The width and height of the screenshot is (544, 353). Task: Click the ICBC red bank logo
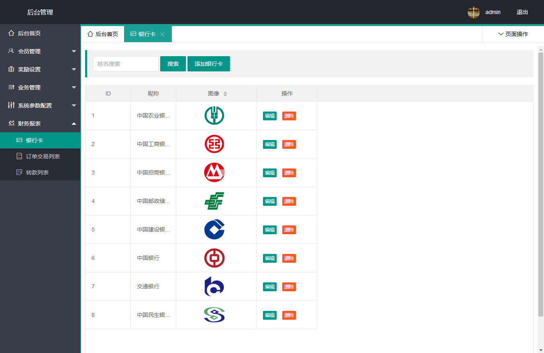pyautogui.click(x=214, y=144)
